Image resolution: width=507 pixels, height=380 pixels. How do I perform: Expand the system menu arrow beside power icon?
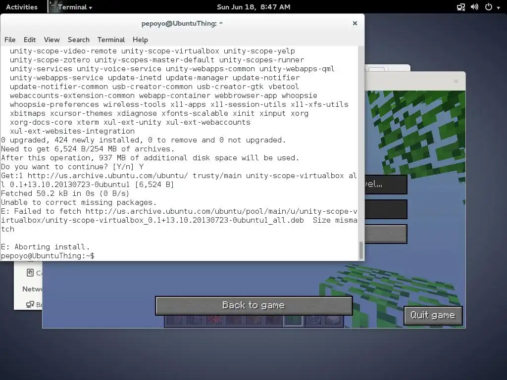[498, 7]
